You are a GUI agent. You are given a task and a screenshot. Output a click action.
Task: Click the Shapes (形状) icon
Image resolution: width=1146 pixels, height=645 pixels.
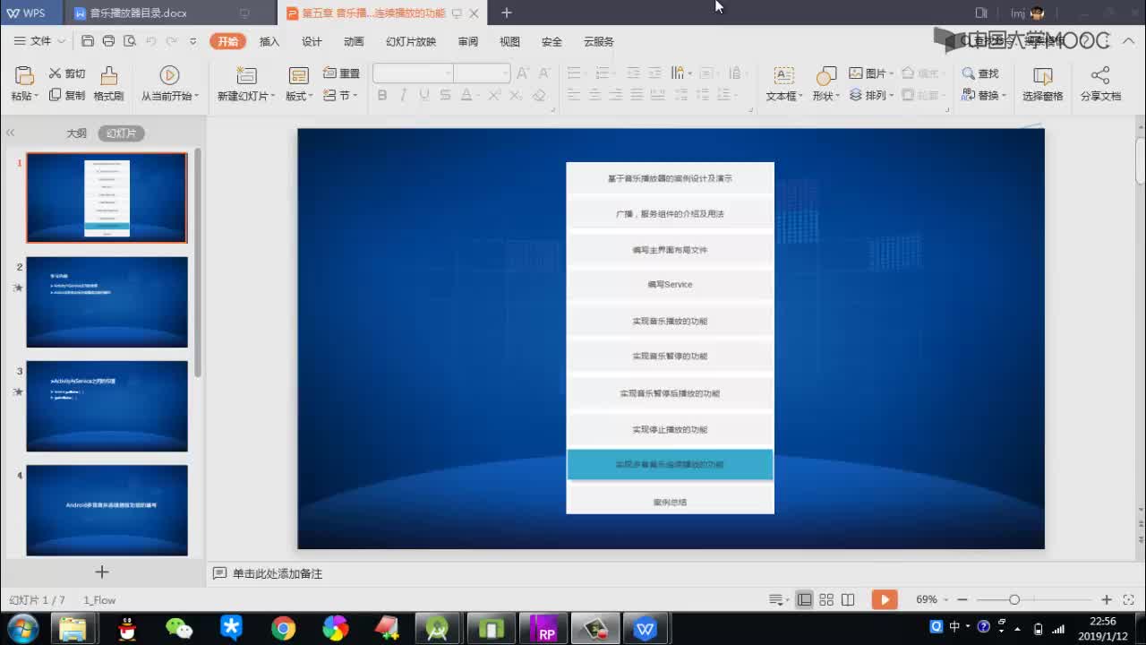coord(826,75)
